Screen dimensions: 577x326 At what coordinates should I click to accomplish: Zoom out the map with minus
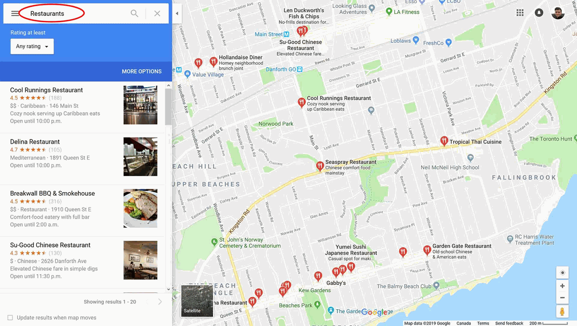pyautogui.click(x=562, y=298)
